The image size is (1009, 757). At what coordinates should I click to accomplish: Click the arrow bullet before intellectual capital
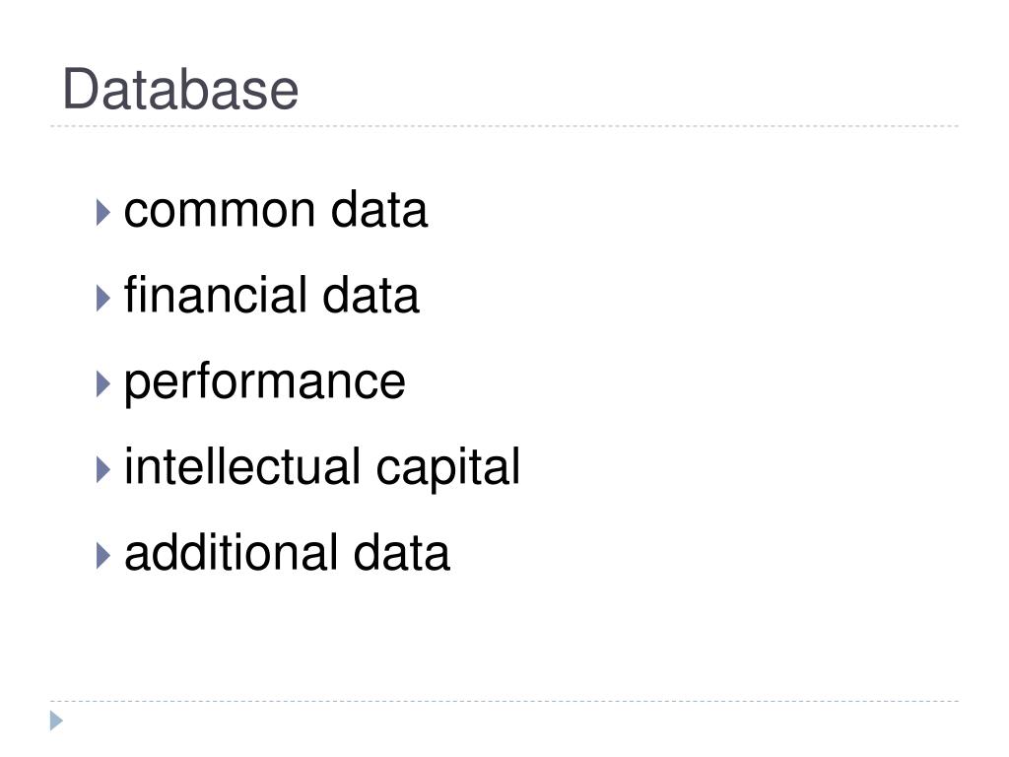click(102, 469)
